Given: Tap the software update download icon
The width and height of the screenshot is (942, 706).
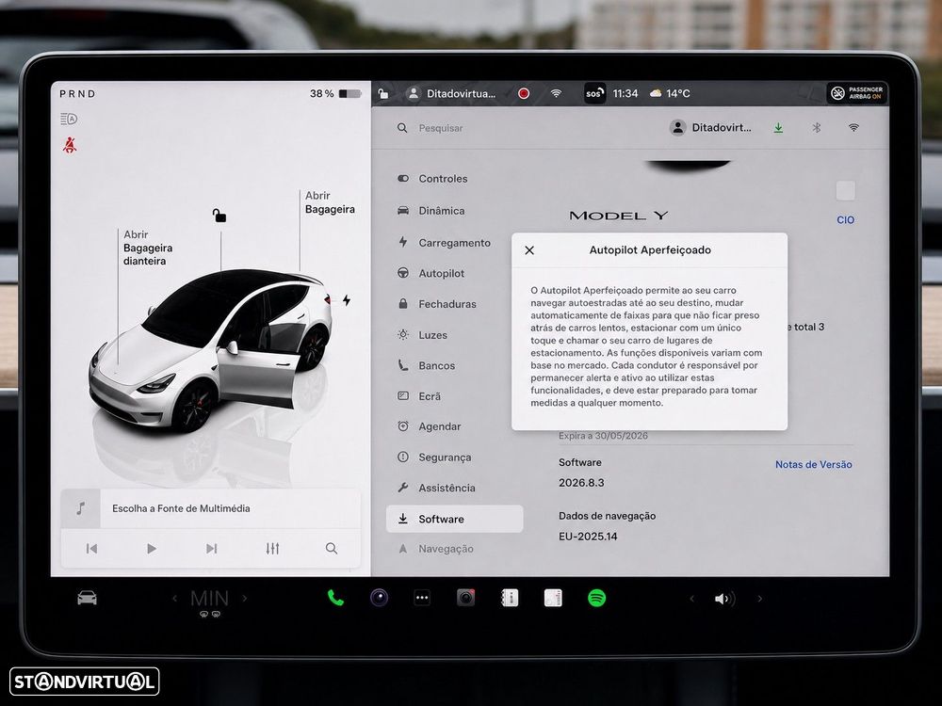Looking at the screenshot, I should [779, 128].
